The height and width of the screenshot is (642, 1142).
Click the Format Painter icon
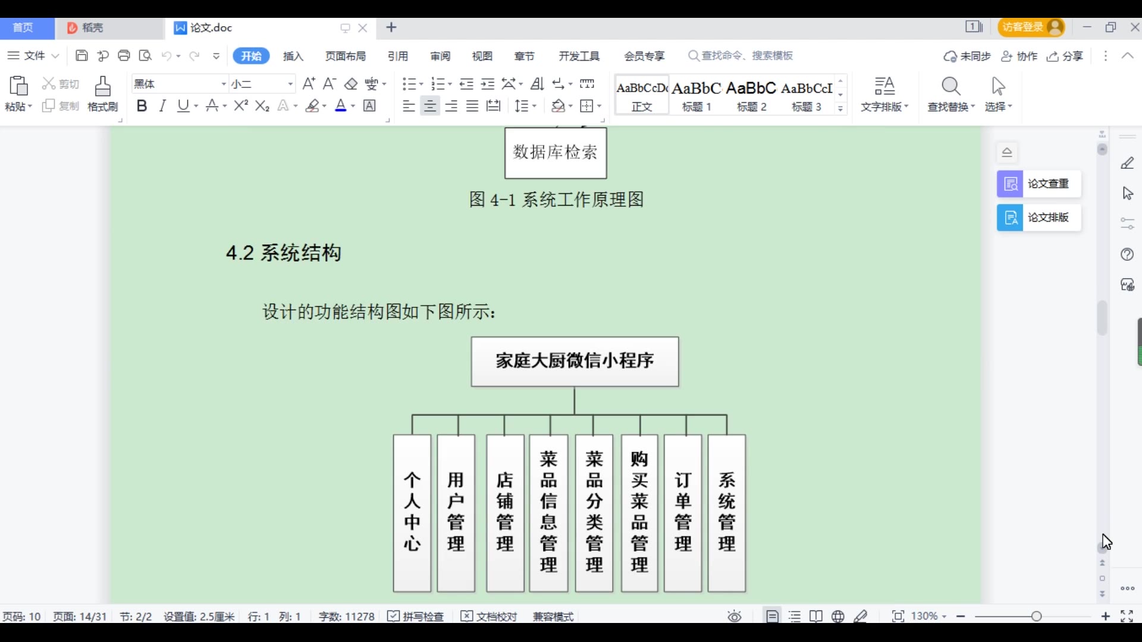click(x=102, y=93)
